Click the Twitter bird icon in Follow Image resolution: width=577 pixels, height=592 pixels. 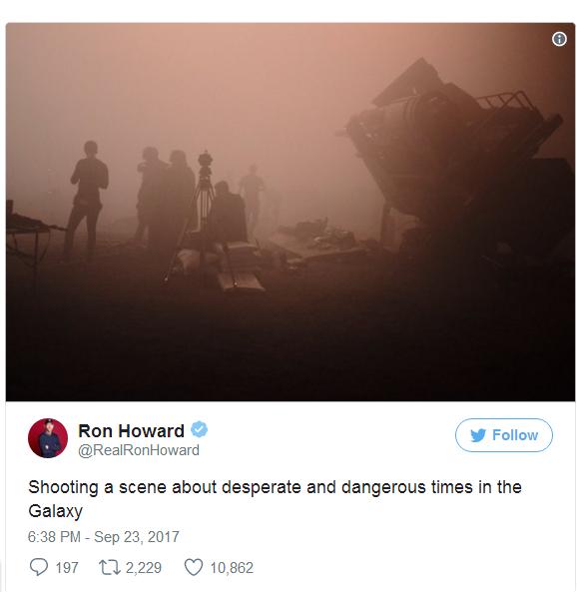pos(478,435)
